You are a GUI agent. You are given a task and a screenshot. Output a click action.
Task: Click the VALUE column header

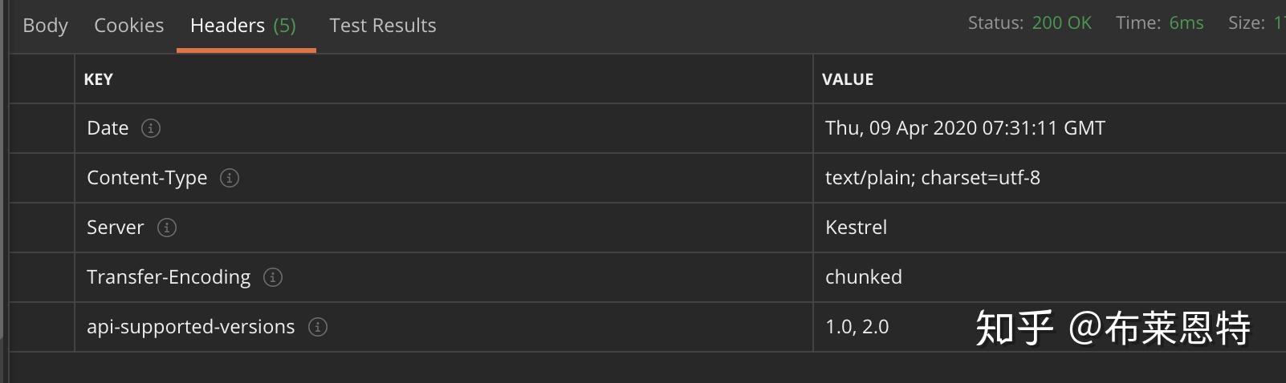pos(848,79)
